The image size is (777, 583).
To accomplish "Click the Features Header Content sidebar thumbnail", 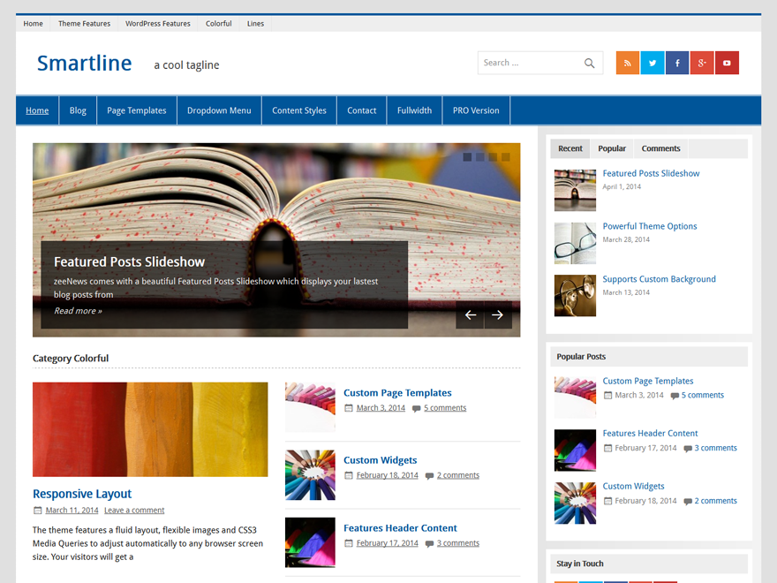I will [575, 450].
